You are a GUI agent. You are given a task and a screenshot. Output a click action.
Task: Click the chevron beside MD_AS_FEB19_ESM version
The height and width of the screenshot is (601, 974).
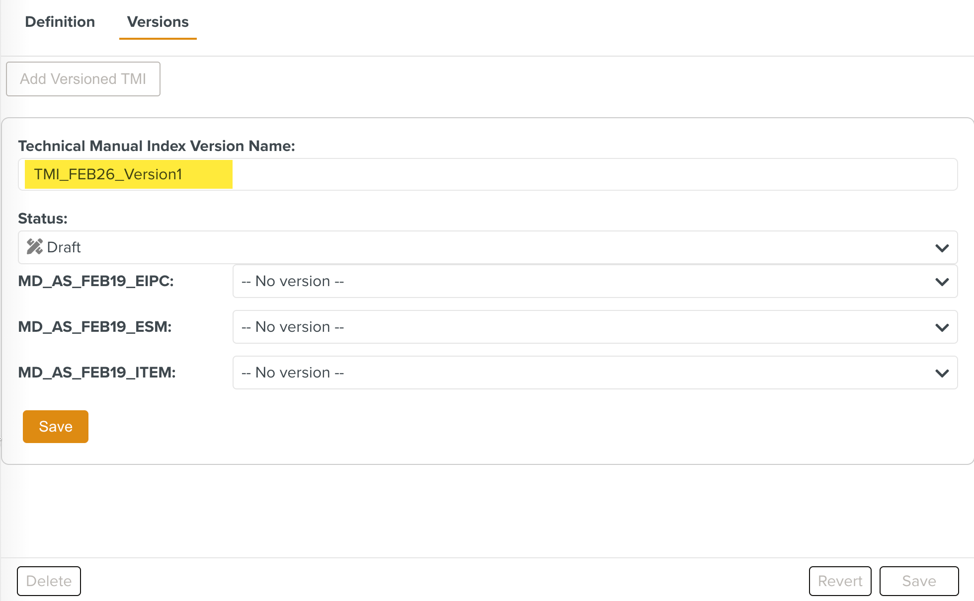click(941, 327)
